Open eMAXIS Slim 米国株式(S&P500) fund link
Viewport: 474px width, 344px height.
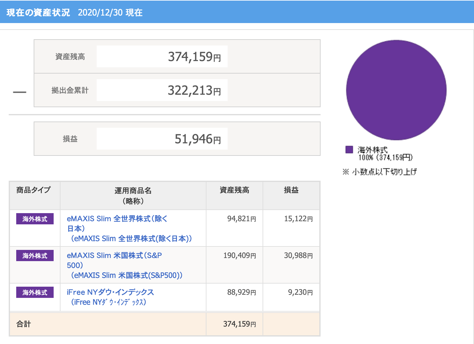coord(124,265)
